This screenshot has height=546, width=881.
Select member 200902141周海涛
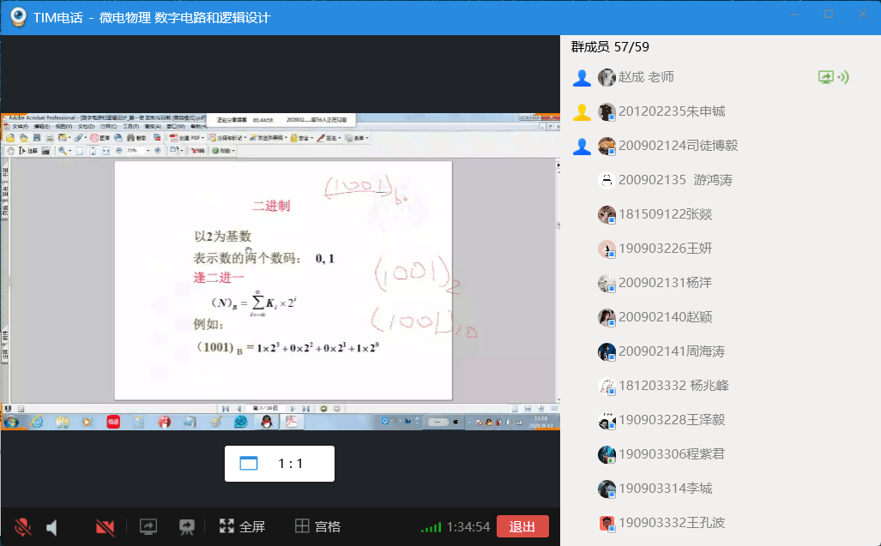[672, 351]
